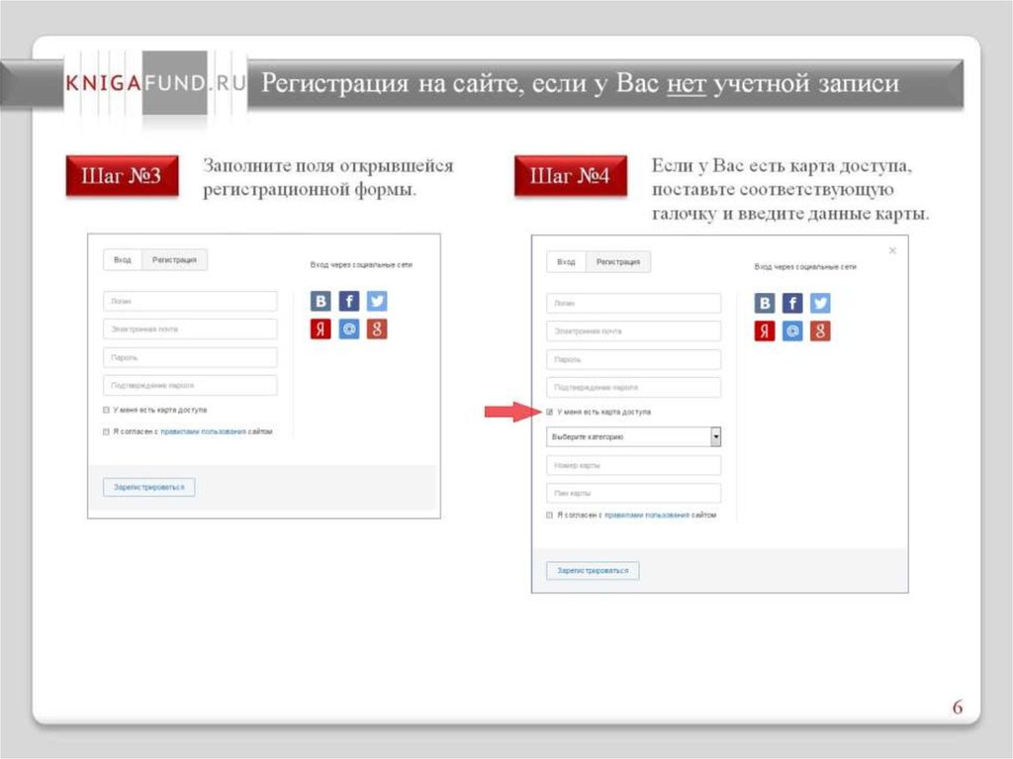Open the 'Выберите категорию' dropdown
Viewport: 1013px width, 759px height.
[634, 437]
